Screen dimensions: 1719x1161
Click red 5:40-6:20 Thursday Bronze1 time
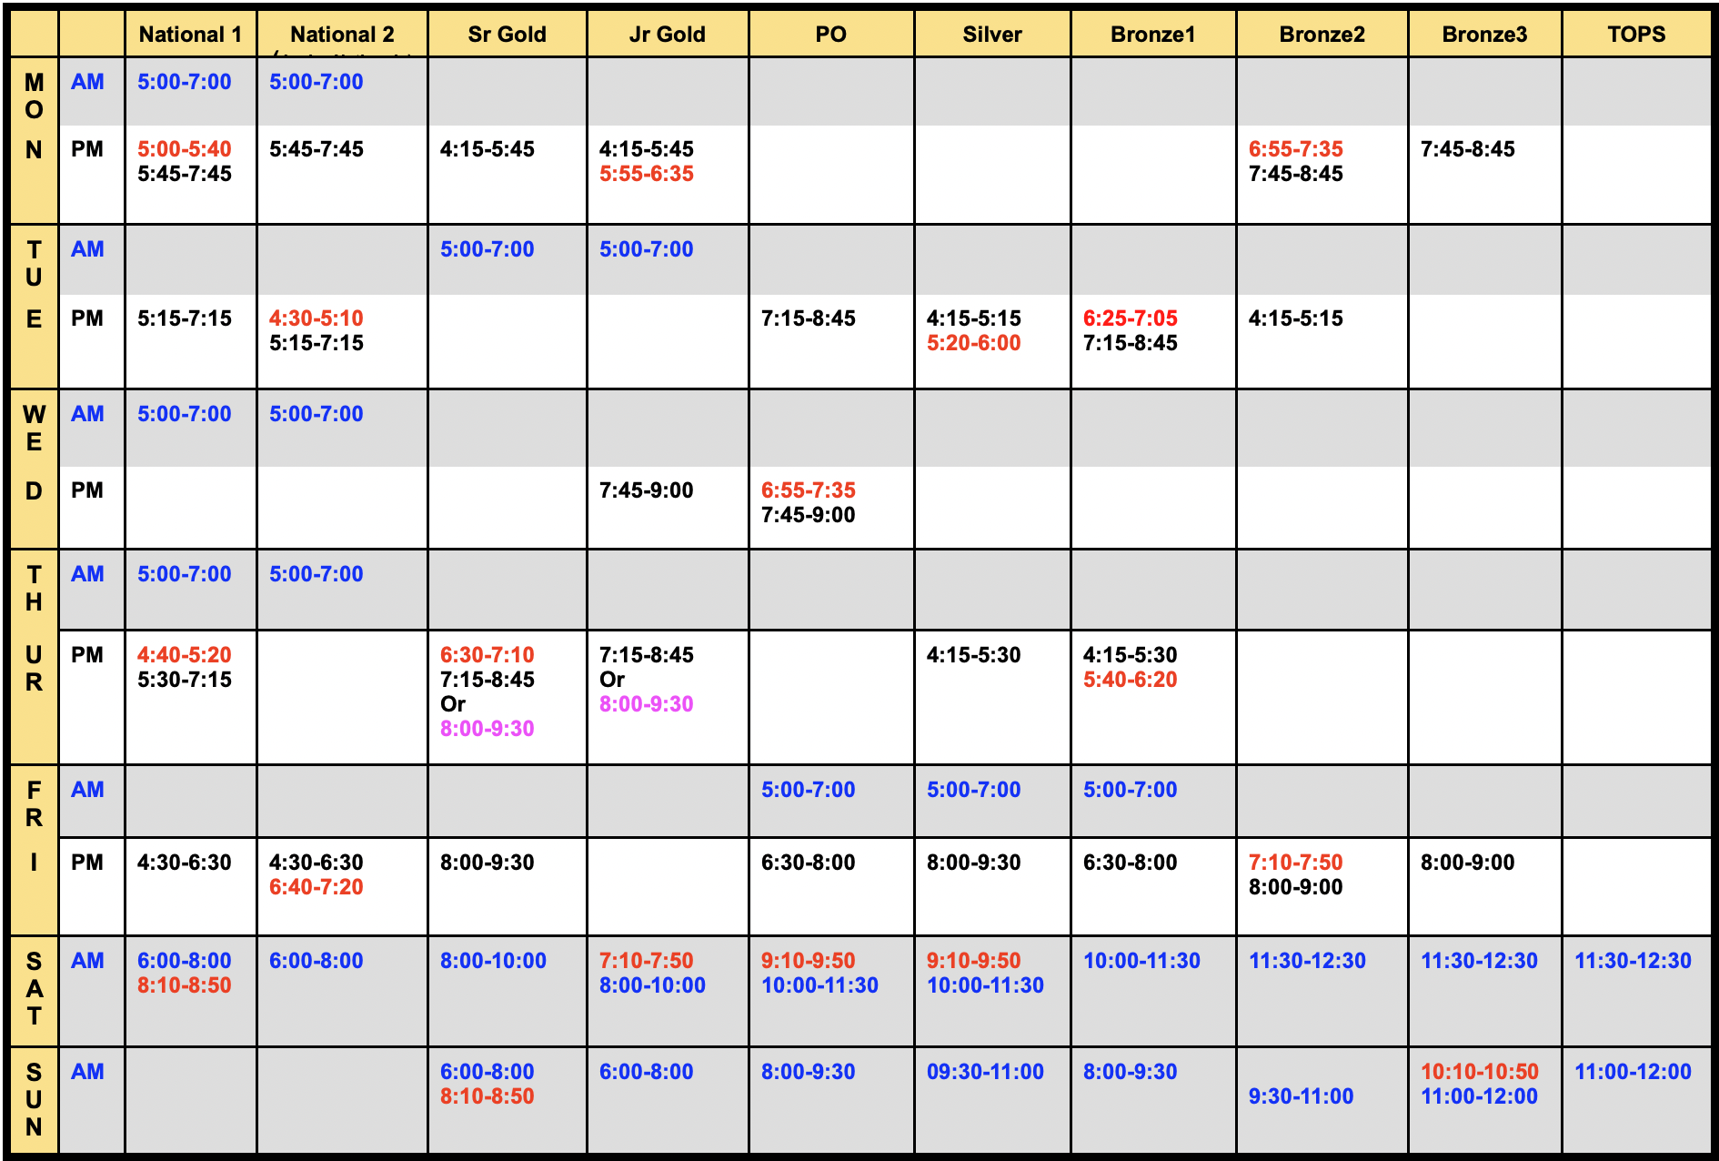tap(1130, 680)
